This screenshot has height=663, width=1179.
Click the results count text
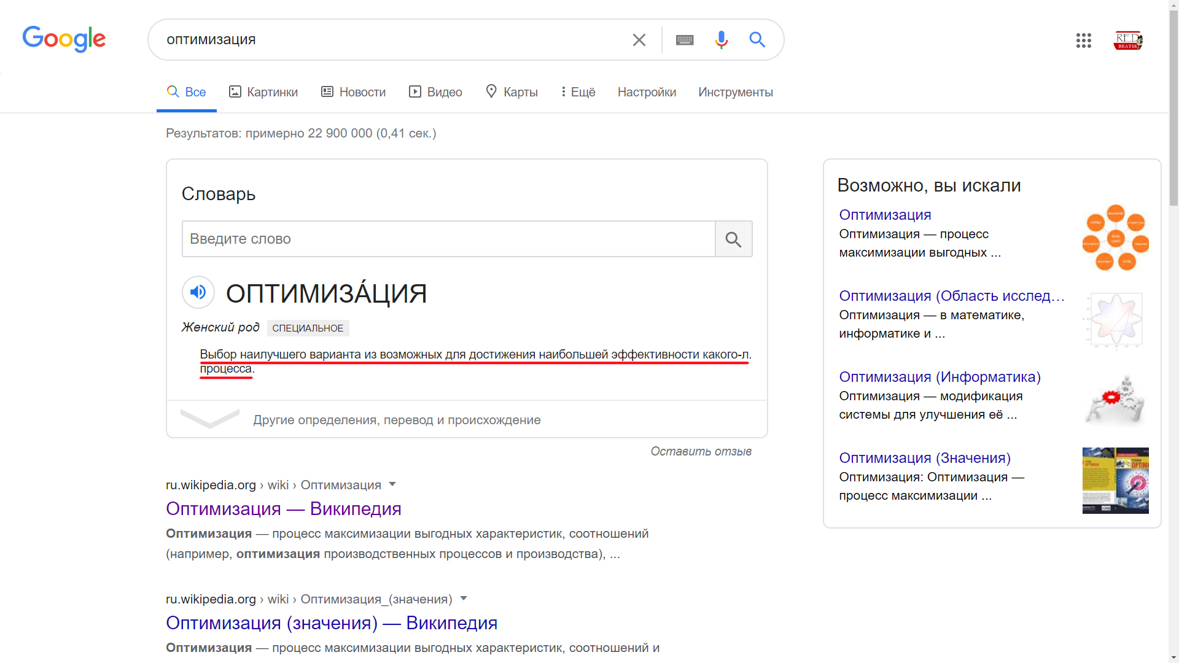pyautogui.click(x=301, y=133)
